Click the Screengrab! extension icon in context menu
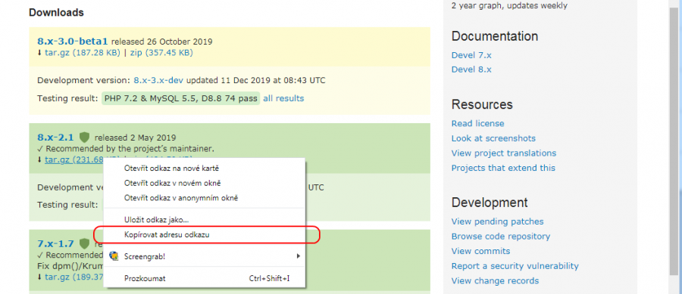 (x=114, y=256)
